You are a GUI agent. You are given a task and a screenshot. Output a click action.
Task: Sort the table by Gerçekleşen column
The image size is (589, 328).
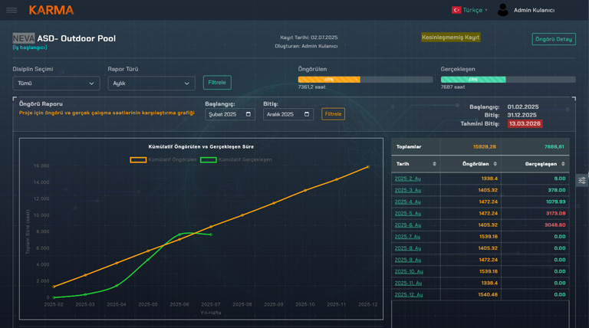tap(564, 164)
